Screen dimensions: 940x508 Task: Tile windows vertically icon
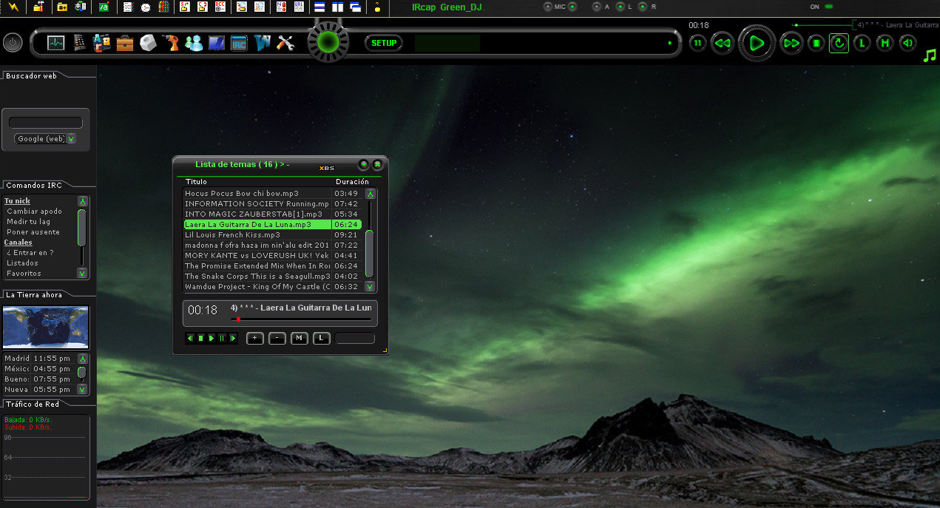pyautogui.click(x=337, y=7)
